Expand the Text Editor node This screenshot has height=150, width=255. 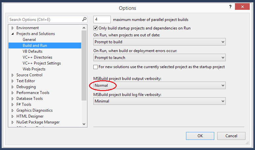click(x=12, y=81)
